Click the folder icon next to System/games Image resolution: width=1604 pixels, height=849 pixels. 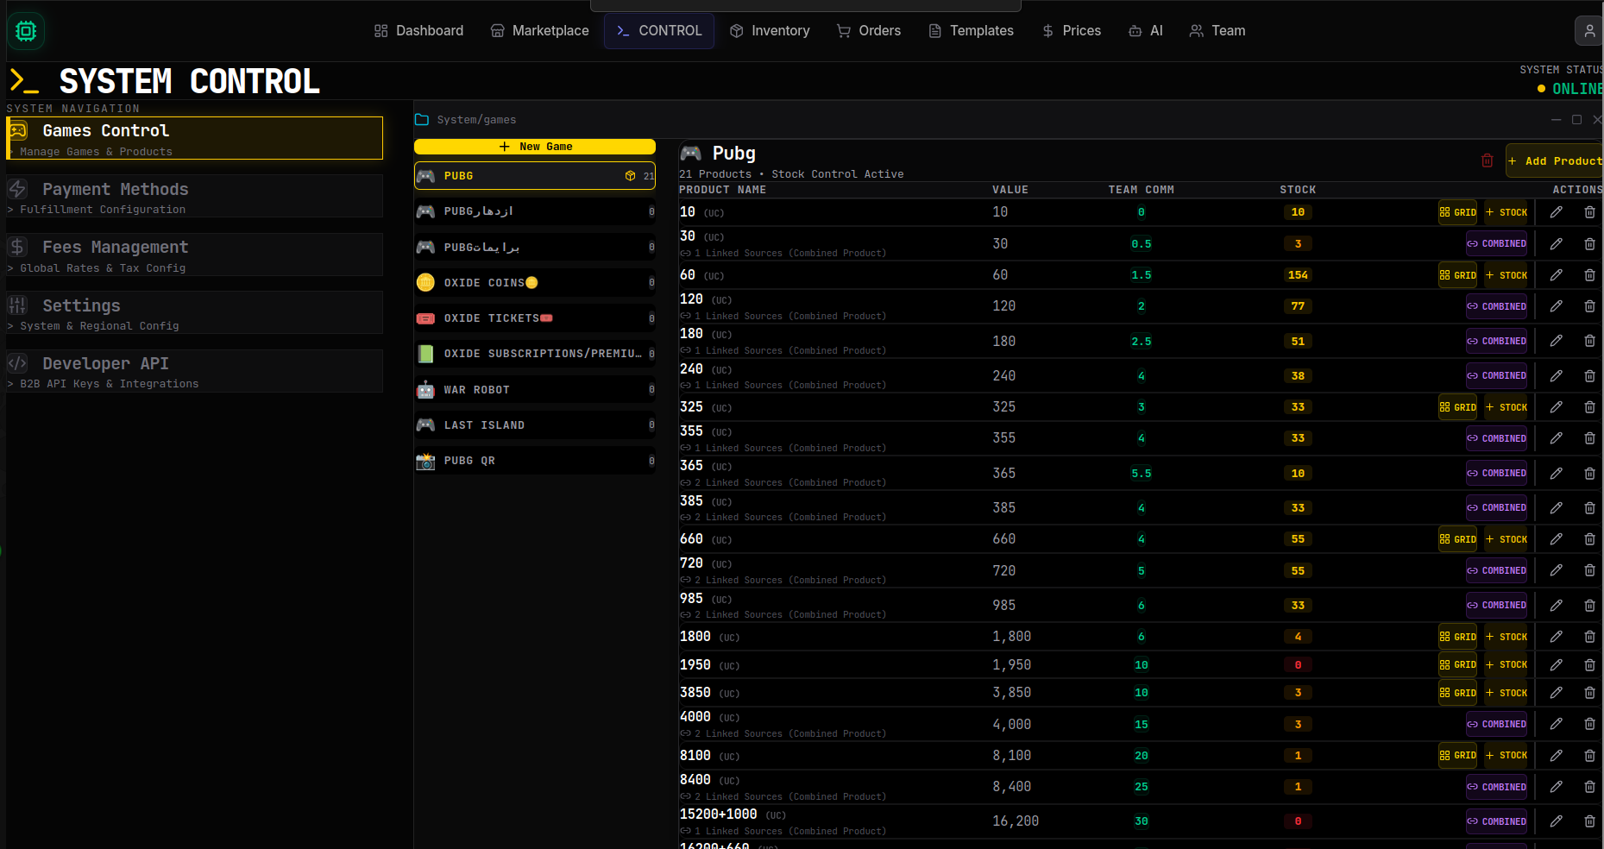tap(422, 120)
